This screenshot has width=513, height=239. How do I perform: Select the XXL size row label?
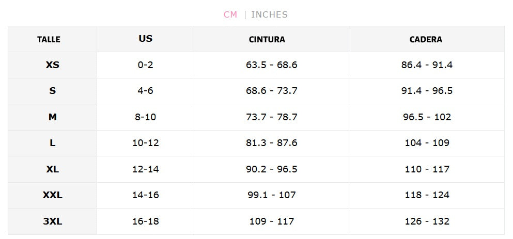coord(52,195)
